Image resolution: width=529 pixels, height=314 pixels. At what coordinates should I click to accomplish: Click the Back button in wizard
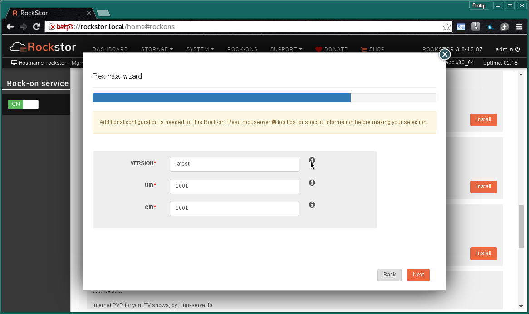[389, 275]
